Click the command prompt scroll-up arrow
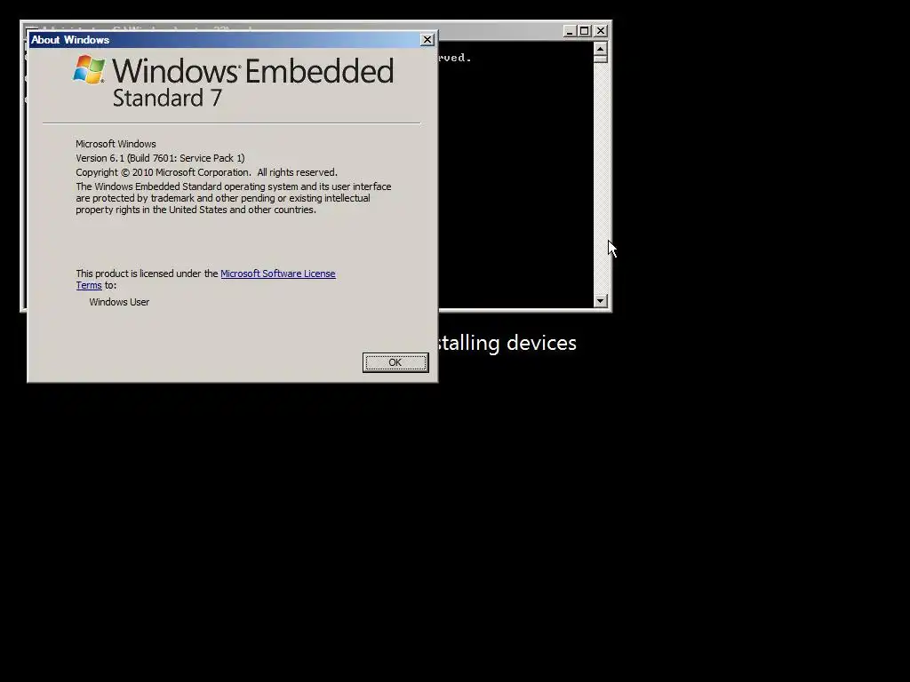Image resolution: width=910 pixels, height=682 pixels. coord(600,49)
